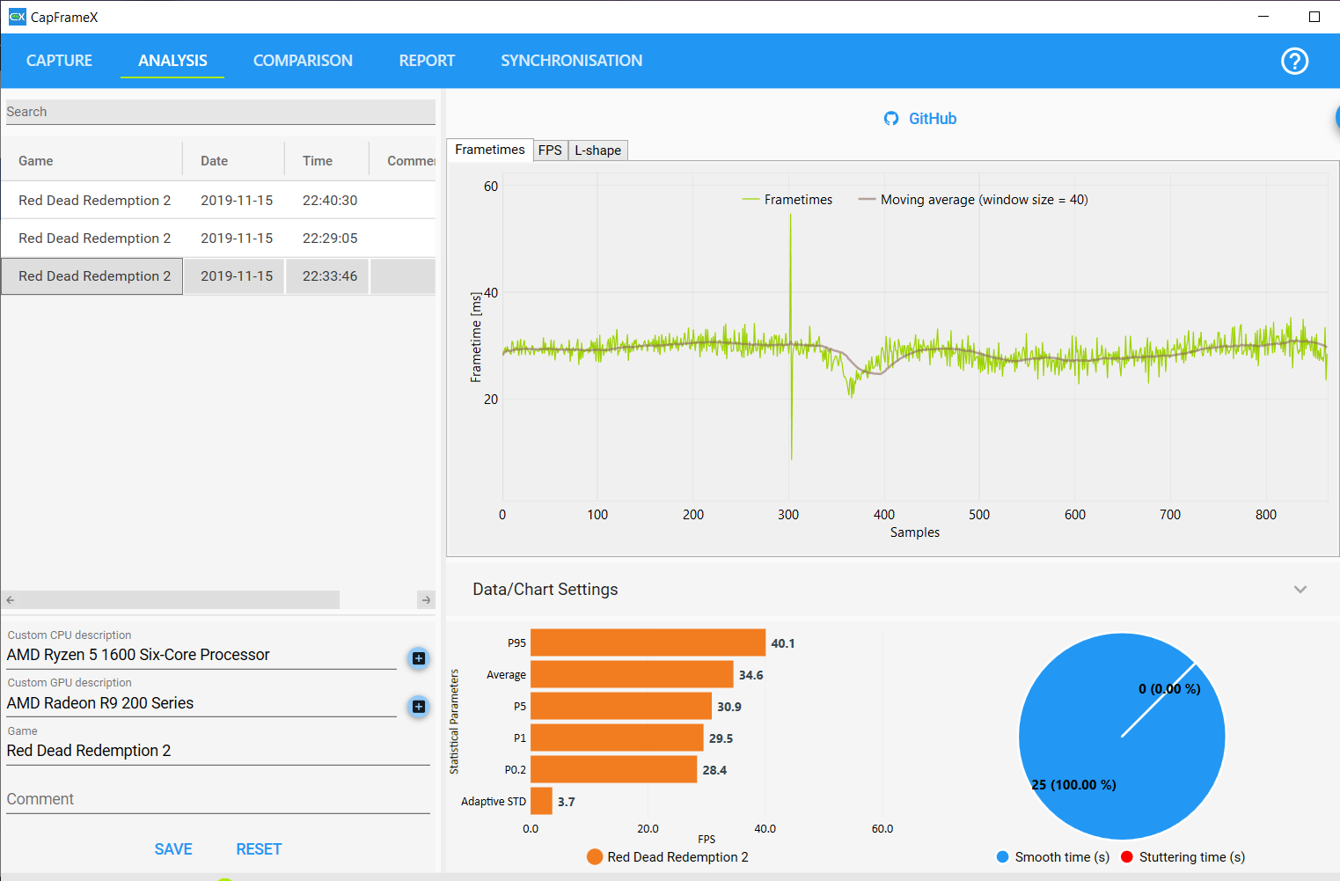Image resolution: width=1340 pixels, height=881 pixels.
Task: Select the record captured at 22:40:30
Action: [218, 201]
